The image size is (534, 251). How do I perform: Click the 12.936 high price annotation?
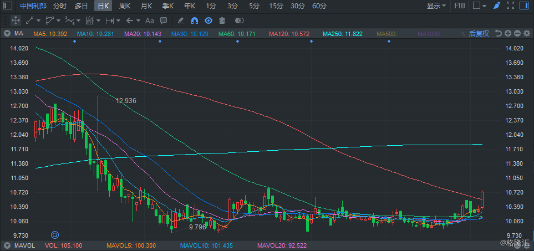coord(126,101)
